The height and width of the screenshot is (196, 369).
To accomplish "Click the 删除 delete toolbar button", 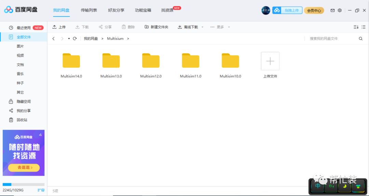I will point(128,27).
